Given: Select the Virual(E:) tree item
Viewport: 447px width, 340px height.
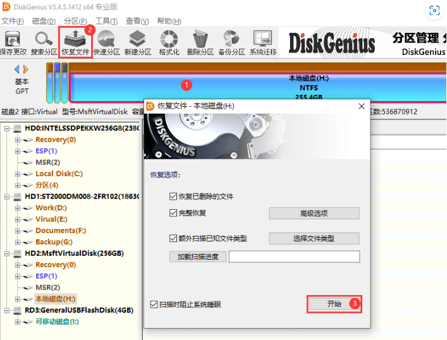Looking at the screenshot, I should coord(51,219).
